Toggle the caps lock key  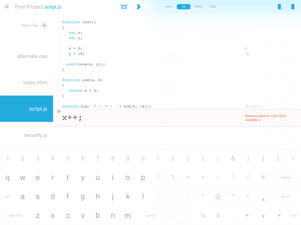point(15,216)
